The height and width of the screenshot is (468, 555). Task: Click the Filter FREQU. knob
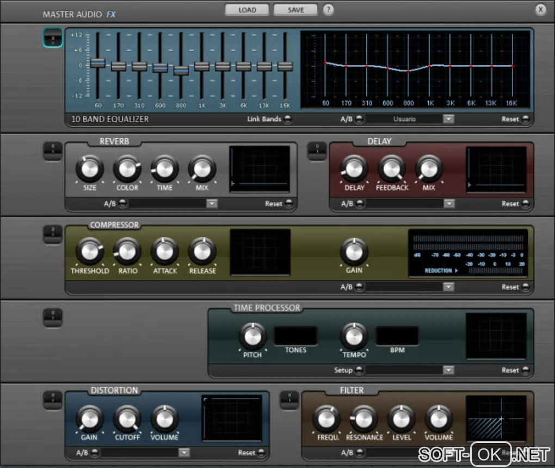point(326,419)
